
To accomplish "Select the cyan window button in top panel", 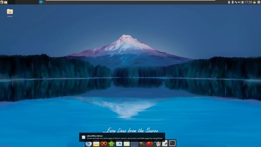I will (41, 2).
